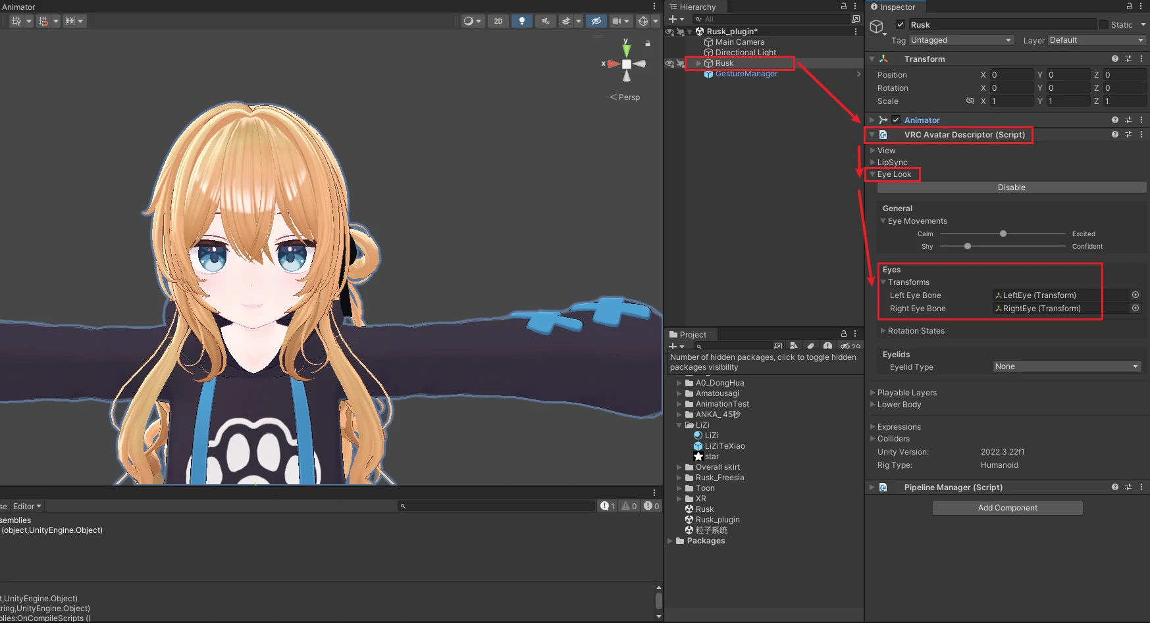Open VRC Avatar Descriptor help icon
The image size is (1150, 623).
click(x=1114, y=134)
